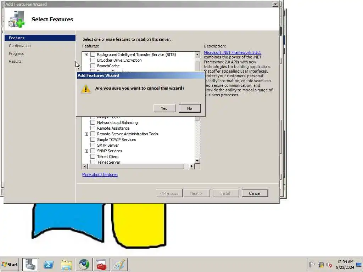Open the globe browser icon in taskbar
Viewport: 363px width, 272px height.
click(x=84, y=264)
